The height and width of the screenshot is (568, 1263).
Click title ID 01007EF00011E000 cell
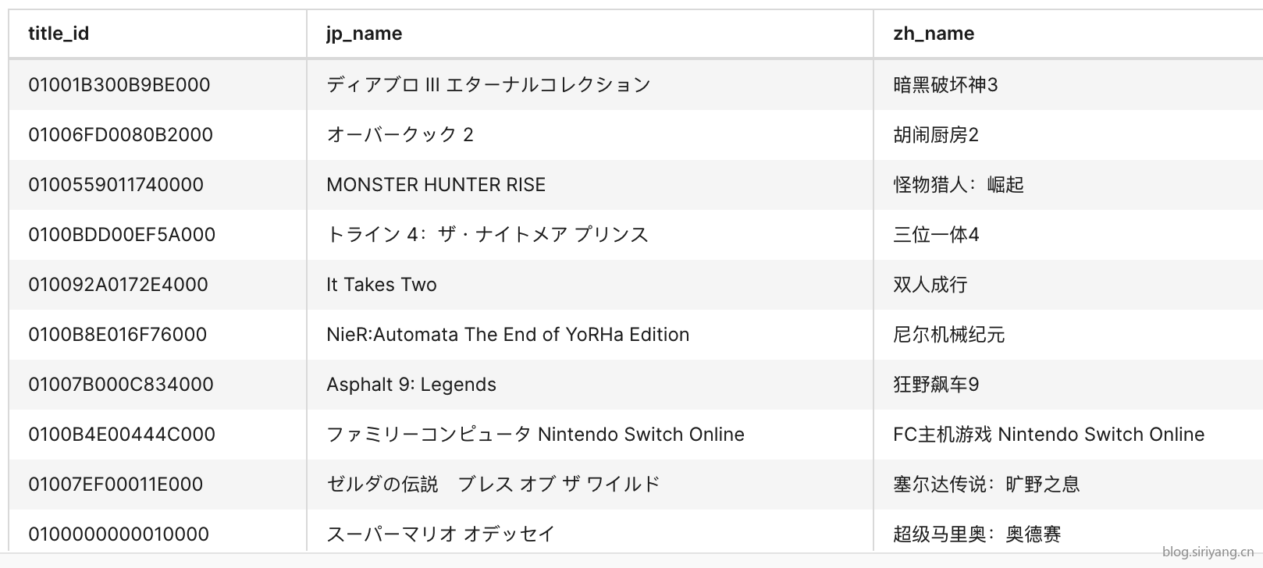point(158,485)
